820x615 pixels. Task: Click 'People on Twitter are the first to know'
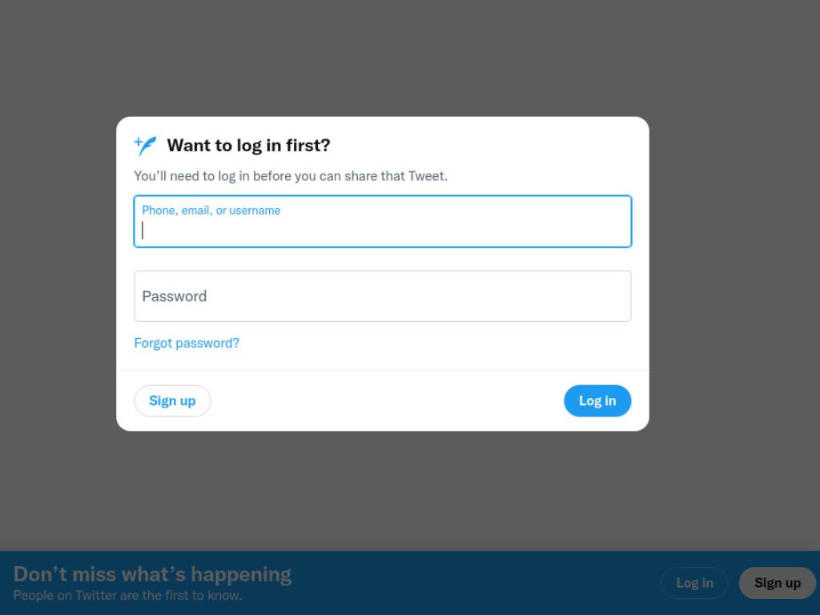(x=127, y=596)
